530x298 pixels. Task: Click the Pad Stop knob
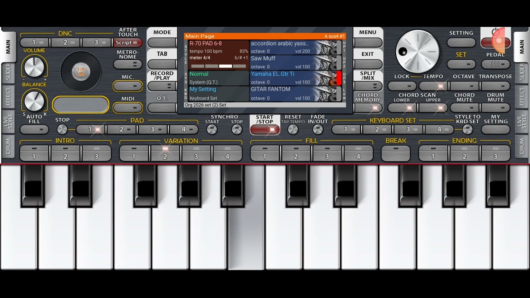point(62,130)
